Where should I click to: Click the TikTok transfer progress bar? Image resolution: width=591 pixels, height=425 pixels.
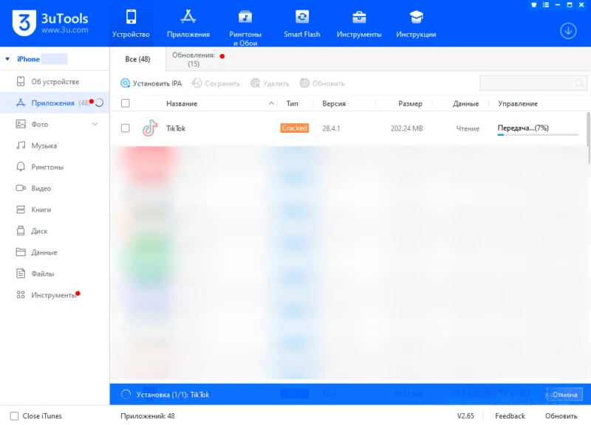coord(538,134)
